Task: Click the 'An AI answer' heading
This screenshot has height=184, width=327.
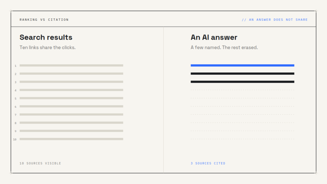Action: pos(214,37)
